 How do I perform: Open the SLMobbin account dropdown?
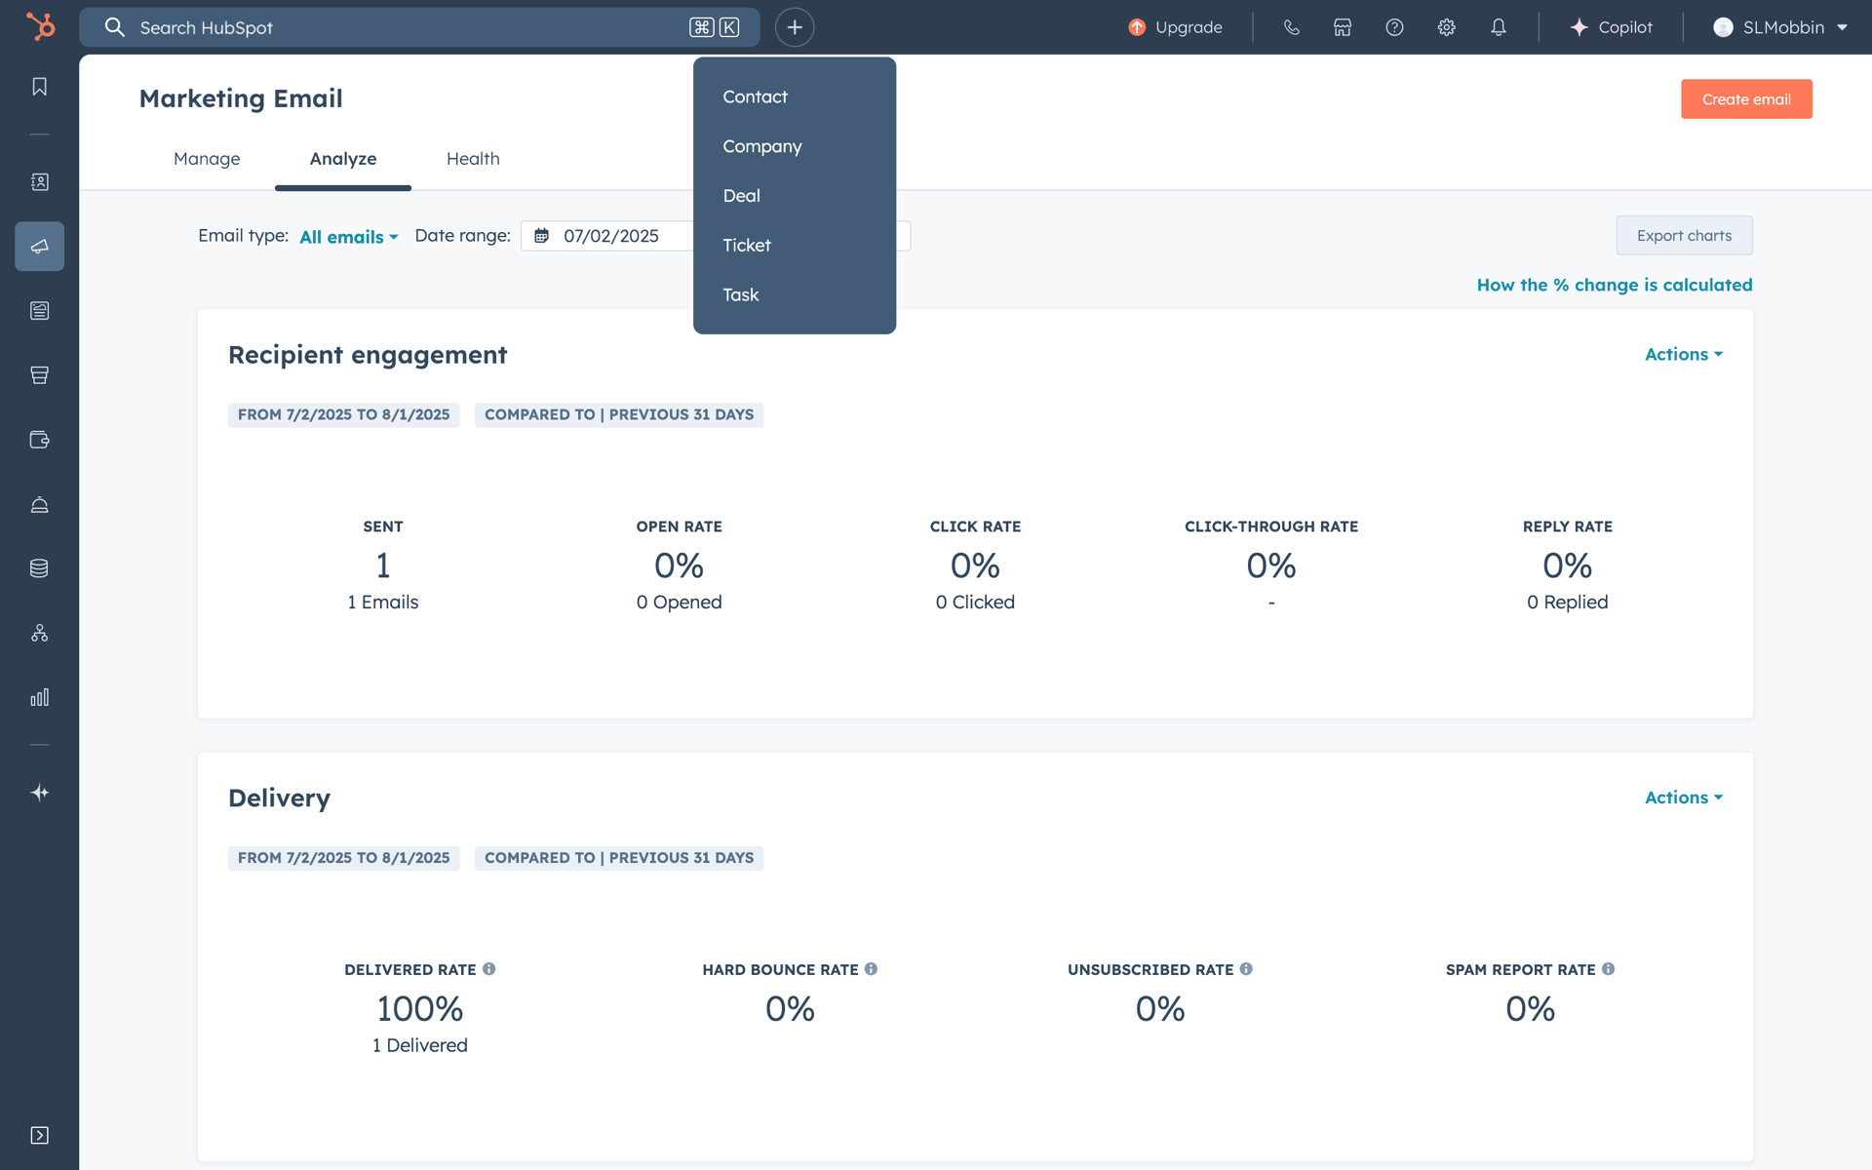point(1780,27)
